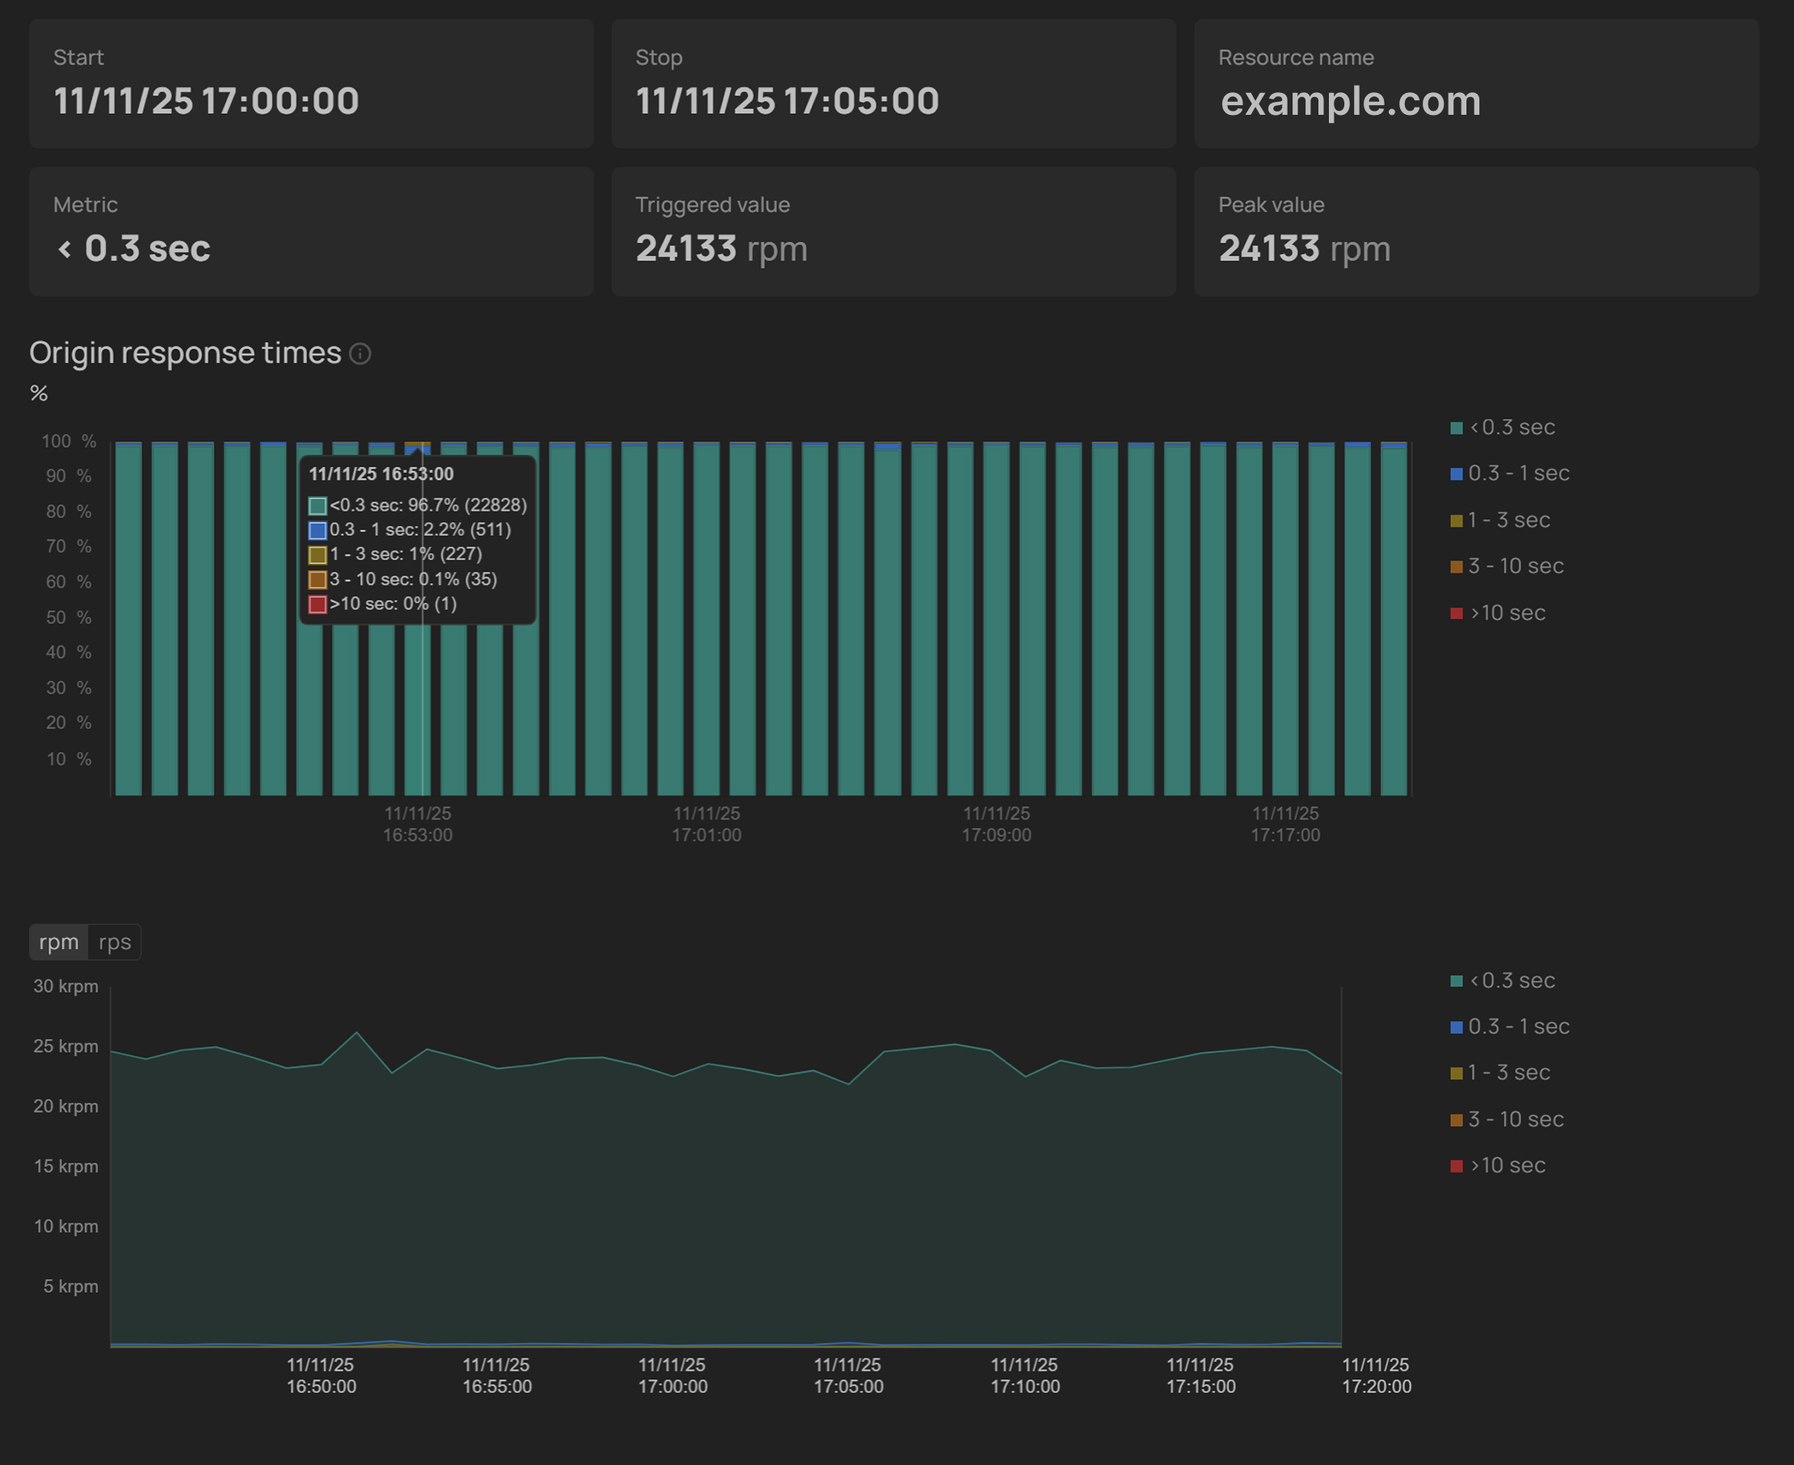Click the last bar of the percentage chart

[x=1393, y=620]
